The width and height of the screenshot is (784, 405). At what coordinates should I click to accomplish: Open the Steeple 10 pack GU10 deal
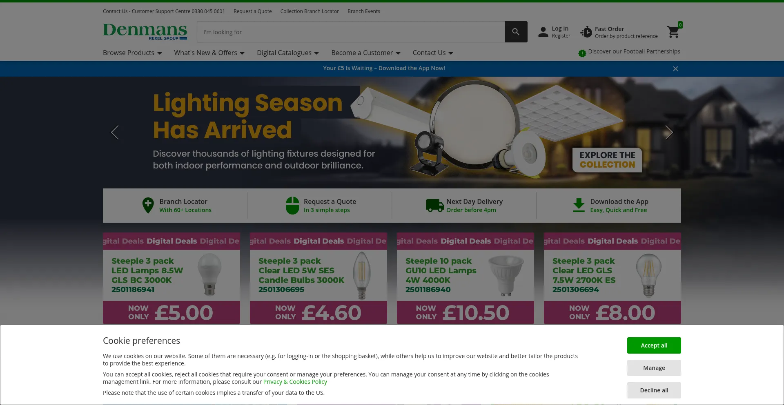pos(465,278)
